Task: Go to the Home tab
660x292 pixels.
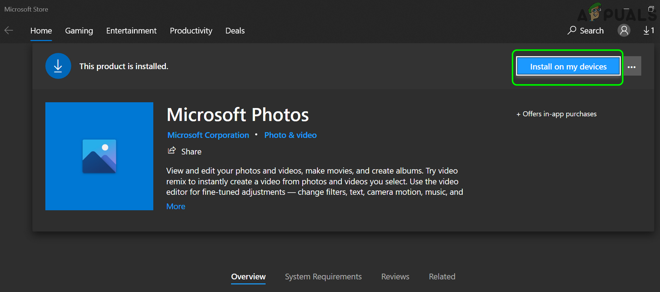Action: (x=41, y=31)
